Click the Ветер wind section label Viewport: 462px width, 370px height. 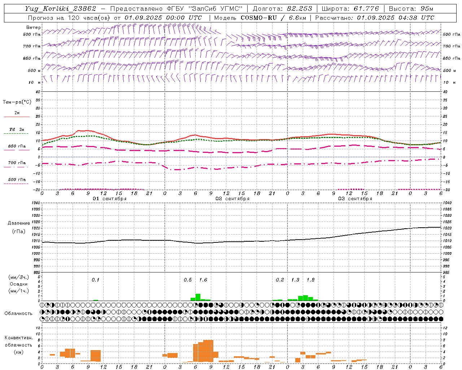(34, 27)
